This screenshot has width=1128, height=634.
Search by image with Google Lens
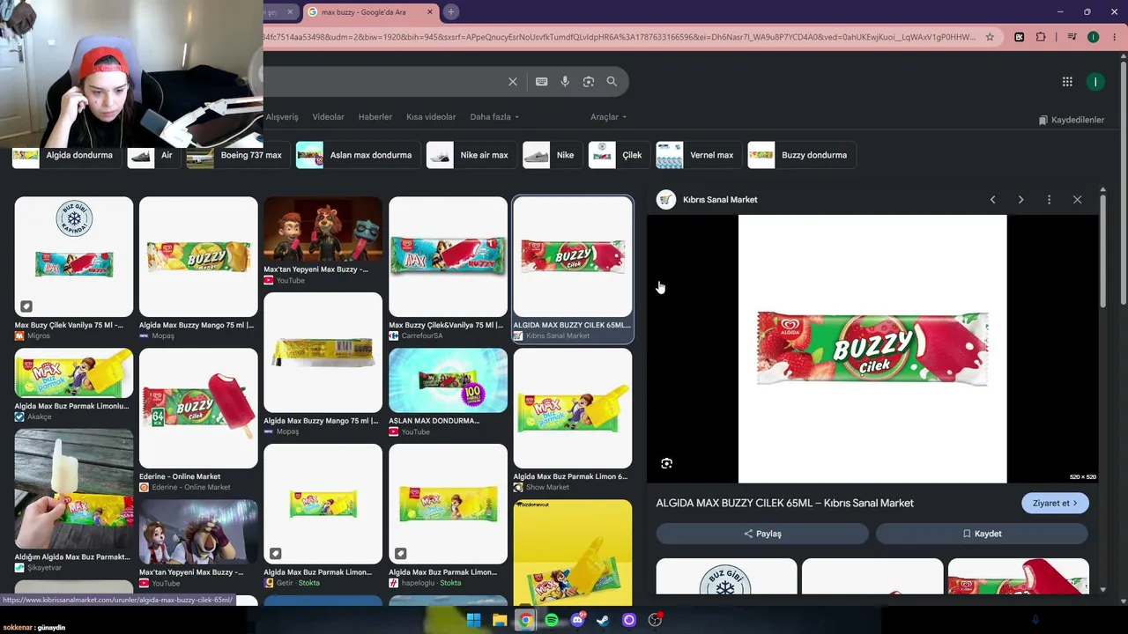click(x=589, y=82)
